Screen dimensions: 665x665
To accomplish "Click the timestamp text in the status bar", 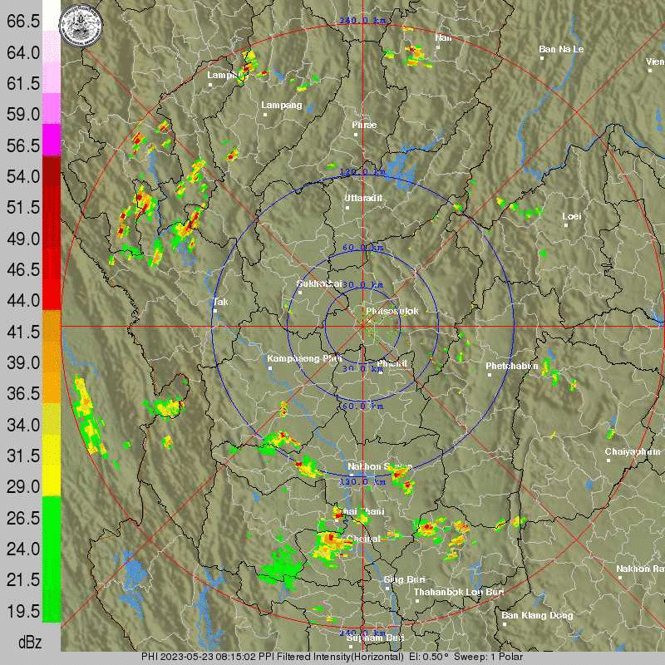I will 219,655.
